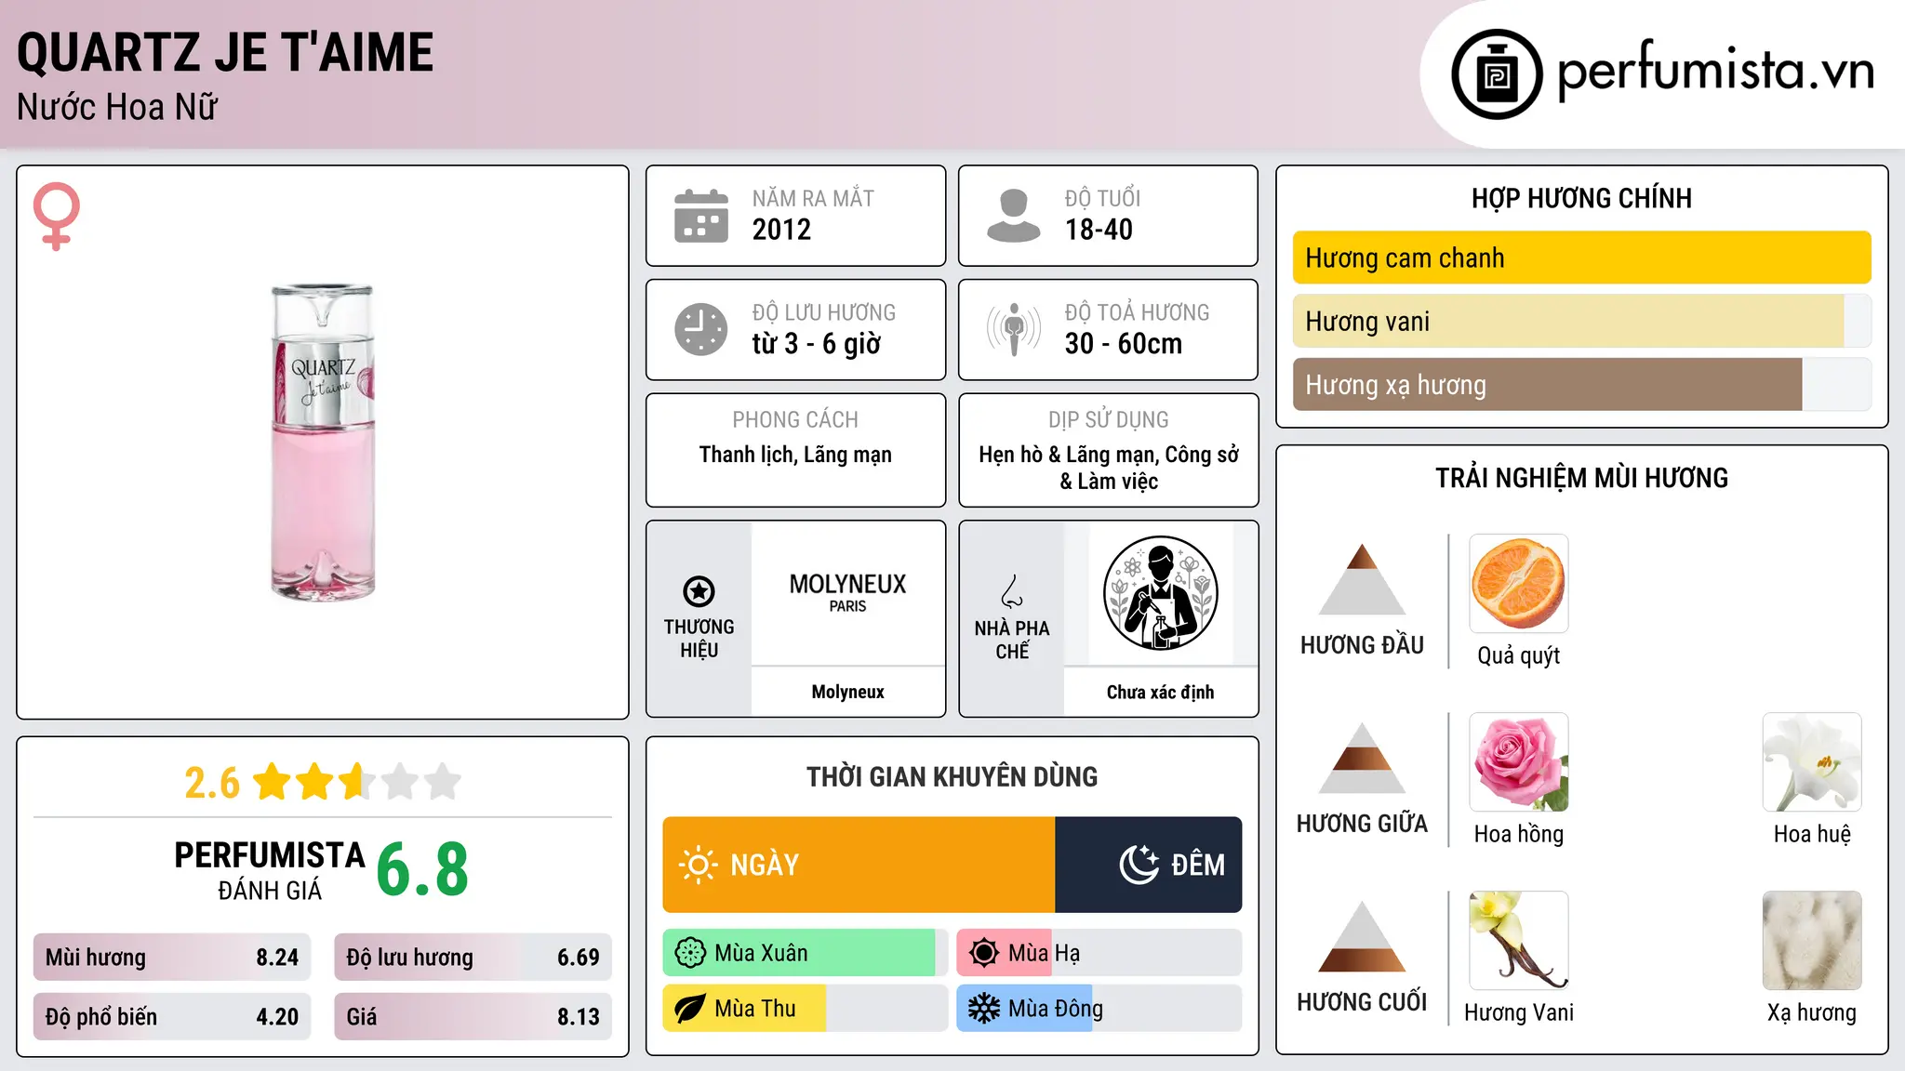Click the Nước Hoa Nữ subtitle
Viewport: 1905px width, 1071px height.
click(117, 107)
